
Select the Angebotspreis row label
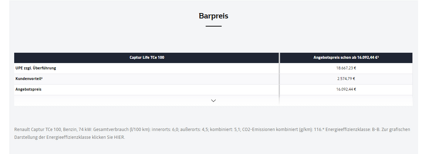[28, 89]
